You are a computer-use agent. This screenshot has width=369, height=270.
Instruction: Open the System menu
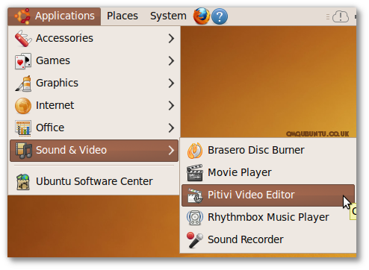pos(168,16)
